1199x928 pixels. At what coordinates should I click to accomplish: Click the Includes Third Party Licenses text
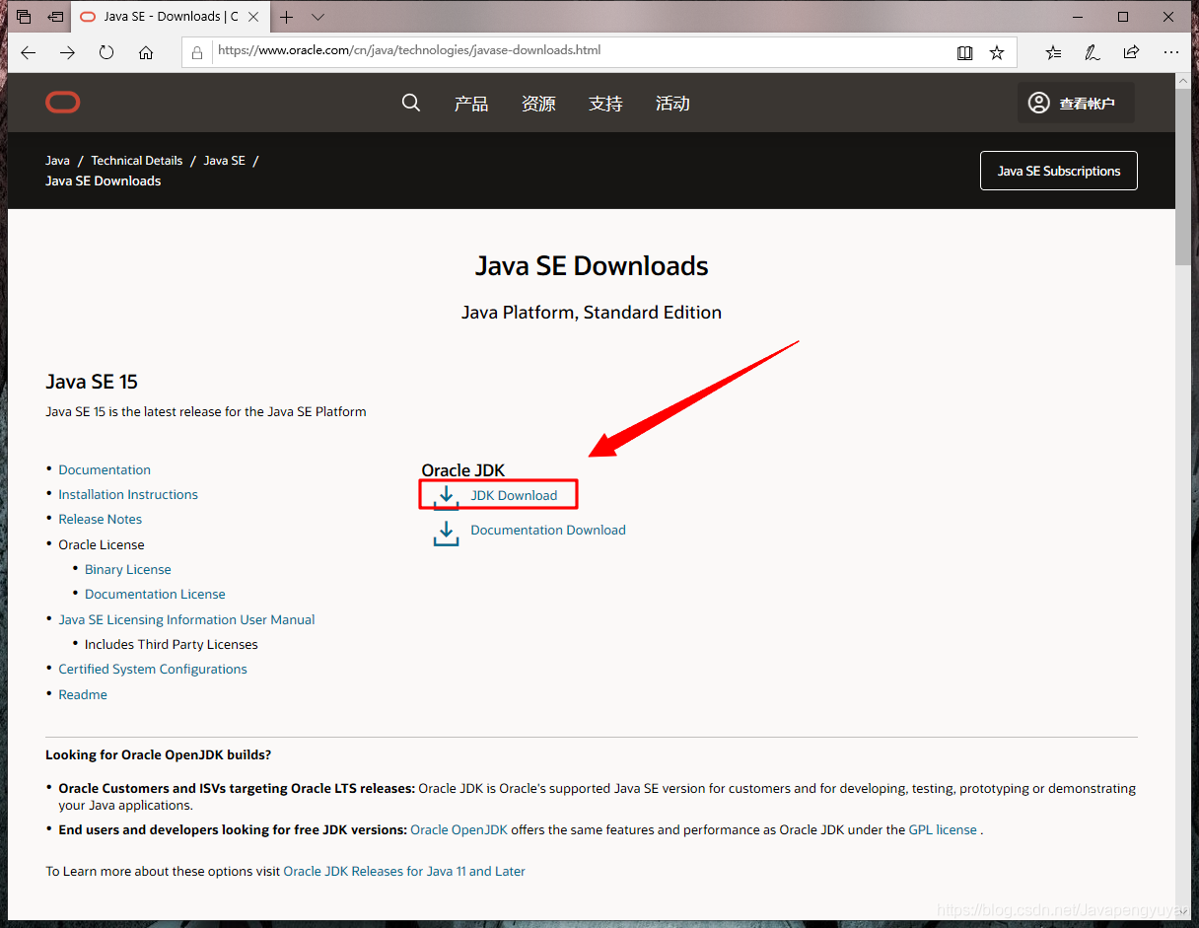coord(172,644)
